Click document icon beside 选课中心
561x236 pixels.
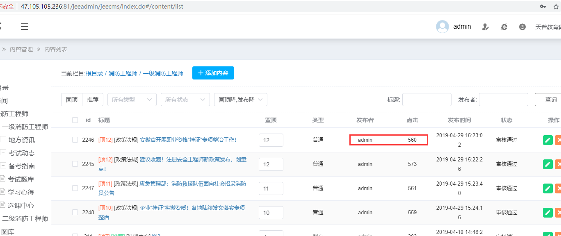[2, 205]
